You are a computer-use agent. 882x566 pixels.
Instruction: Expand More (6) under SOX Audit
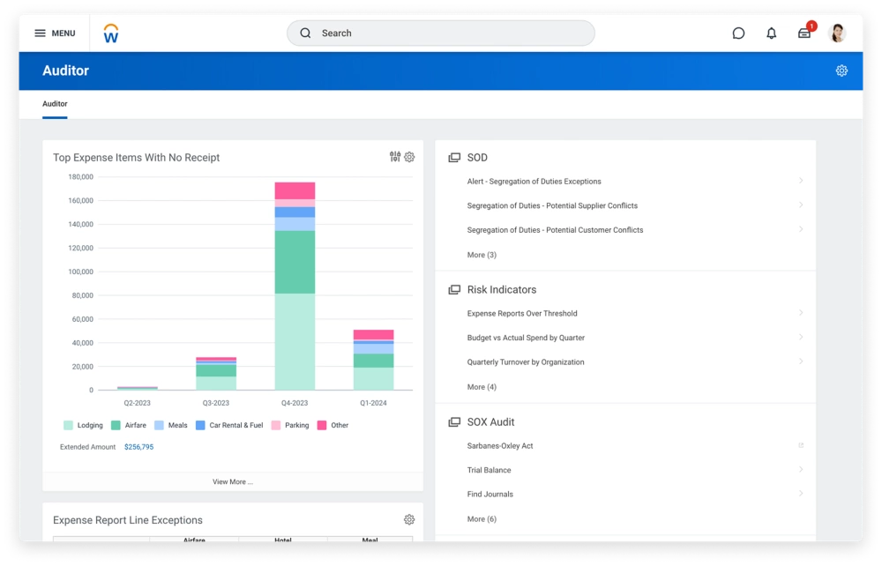coord(482,519)
